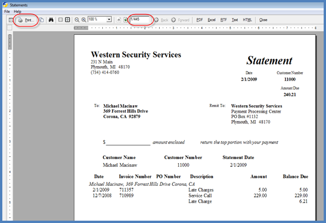Export the statement to Excel
Viewport: 326px width, 223px height.
pos(212,20)
